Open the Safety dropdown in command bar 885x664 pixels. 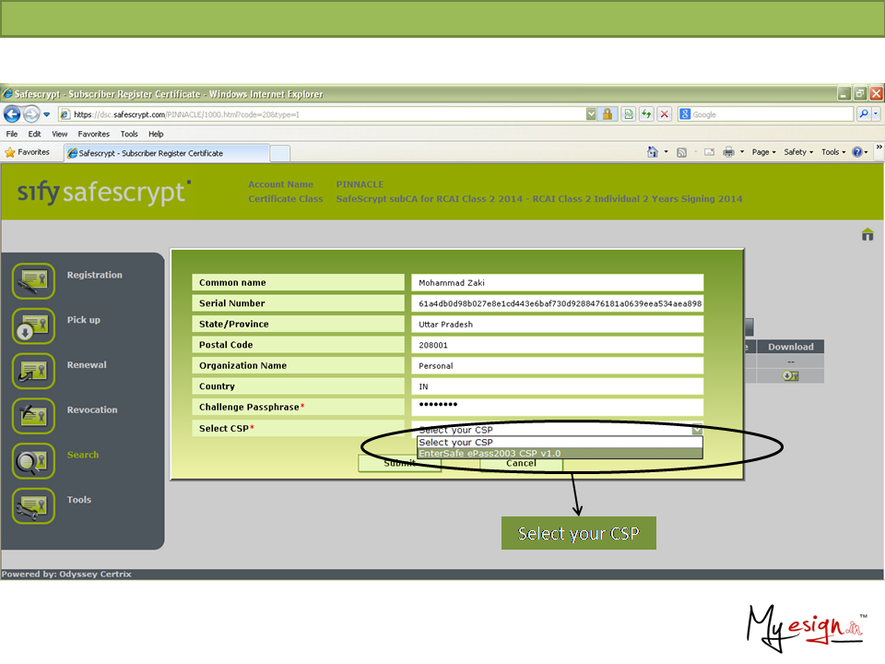coord(797,152)
